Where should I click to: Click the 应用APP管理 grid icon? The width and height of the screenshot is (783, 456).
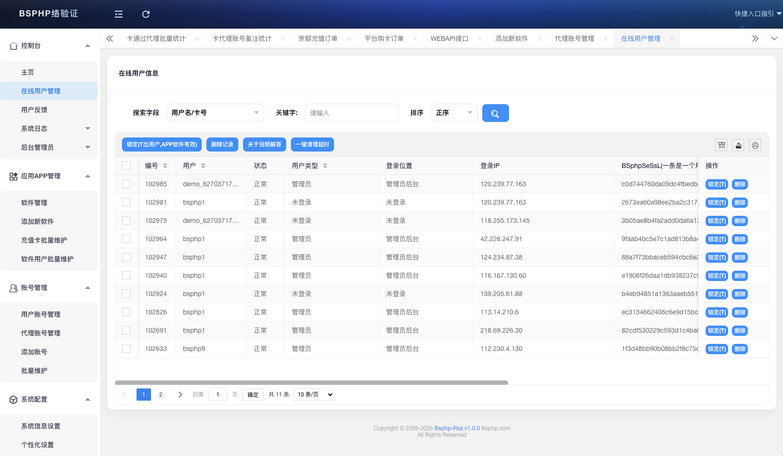point(14,176)
